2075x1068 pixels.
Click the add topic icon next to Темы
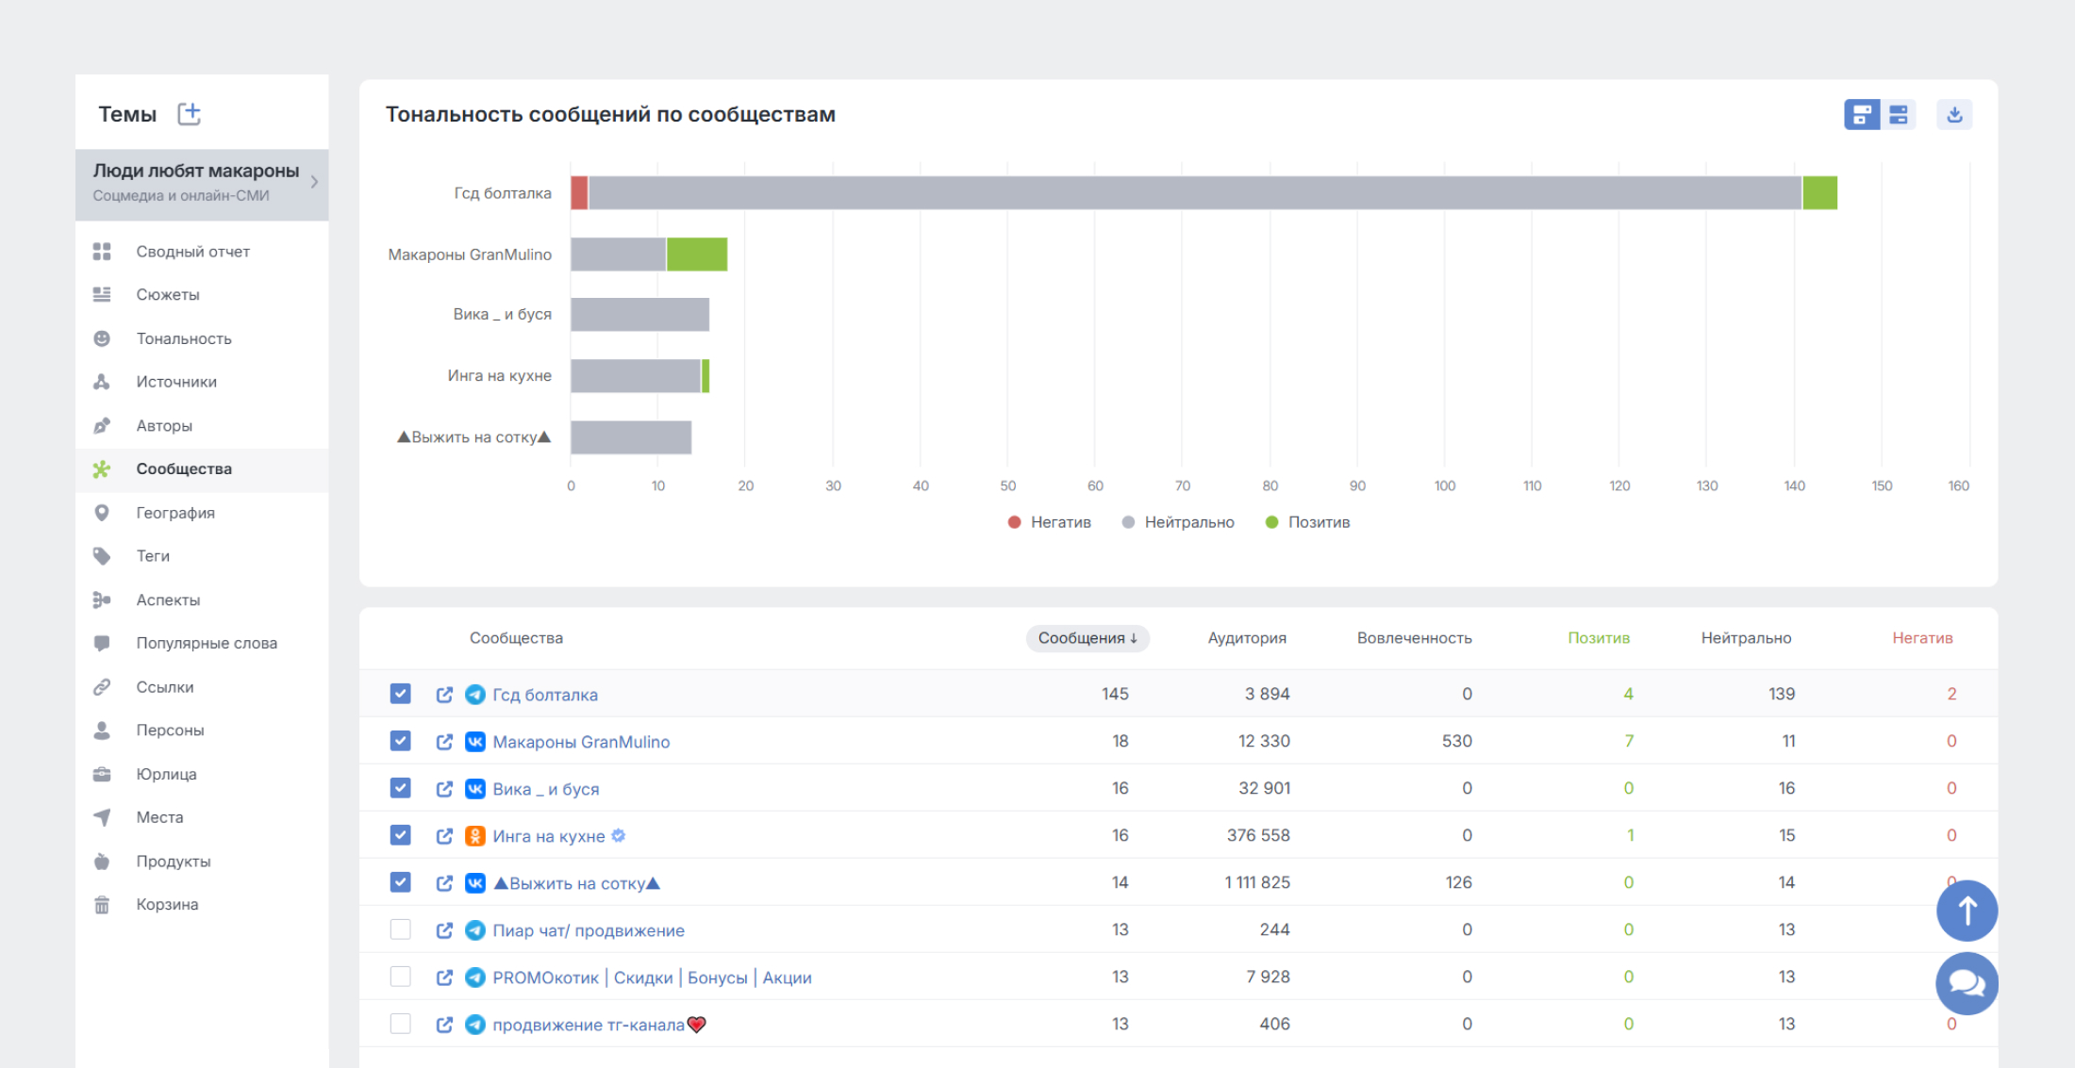point(192,114)
